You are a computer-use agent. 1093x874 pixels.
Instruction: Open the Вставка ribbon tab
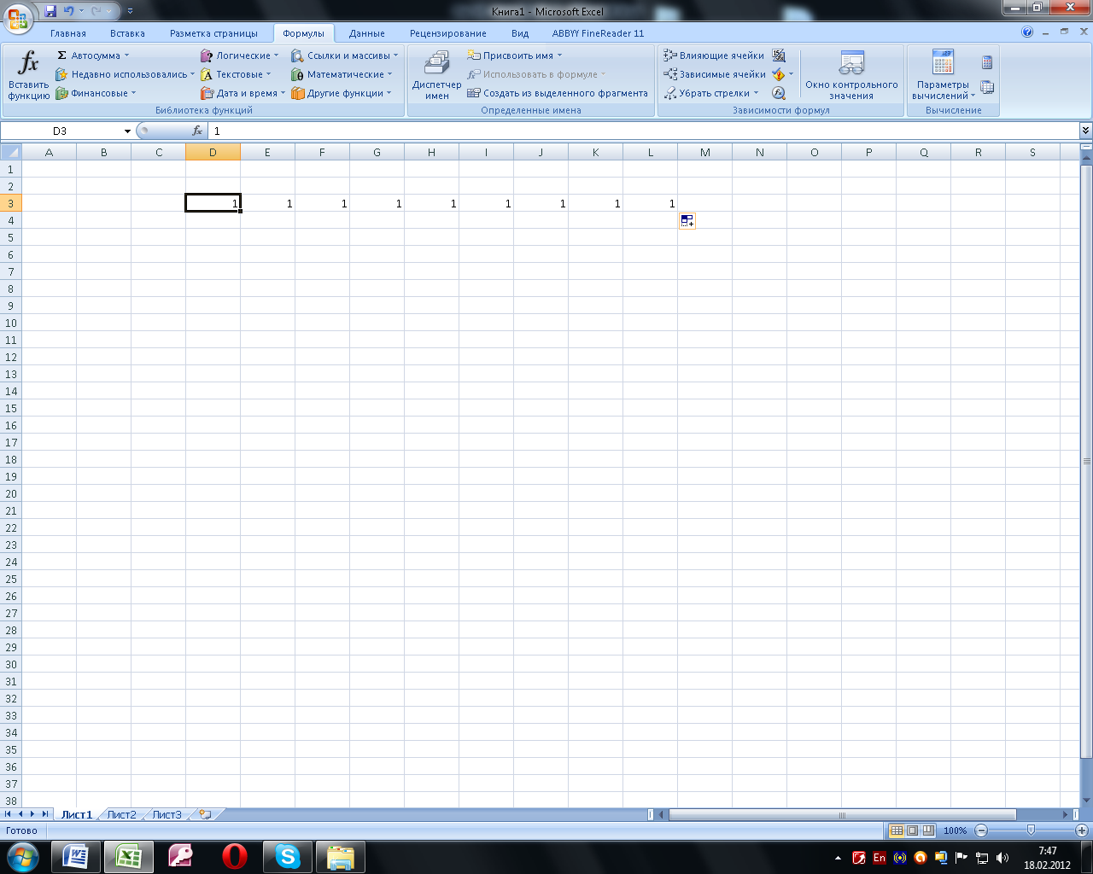pos(127,33)
